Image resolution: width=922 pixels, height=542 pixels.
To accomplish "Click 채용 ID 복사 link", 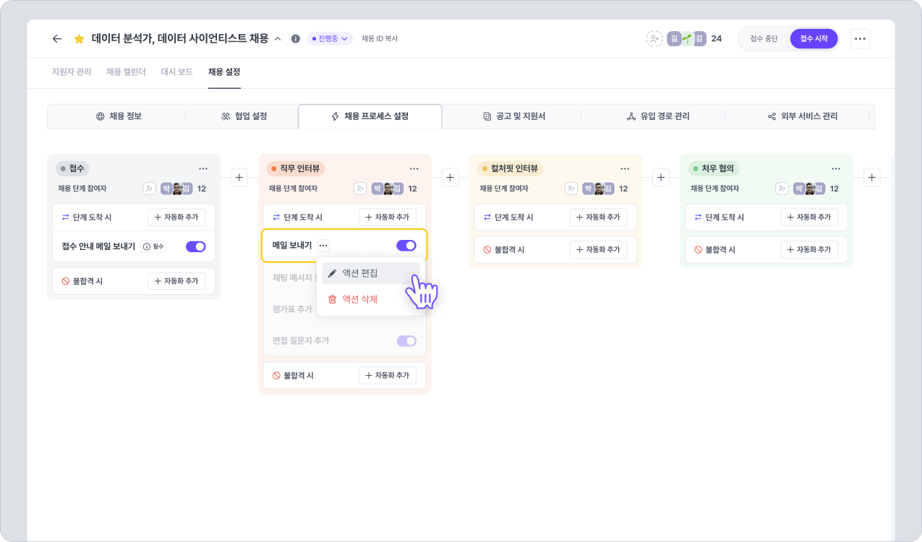I will (380, 39).
